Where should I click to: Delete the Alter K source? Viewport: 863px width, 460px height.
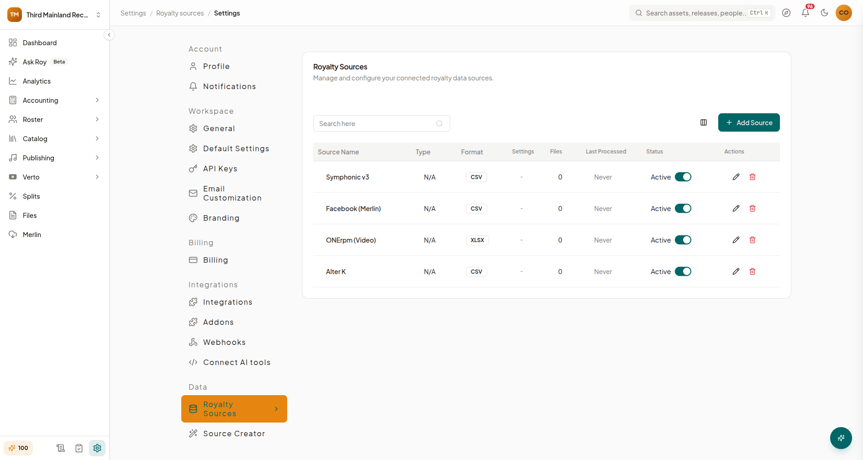pyautogui.click(x=752, y=271)
